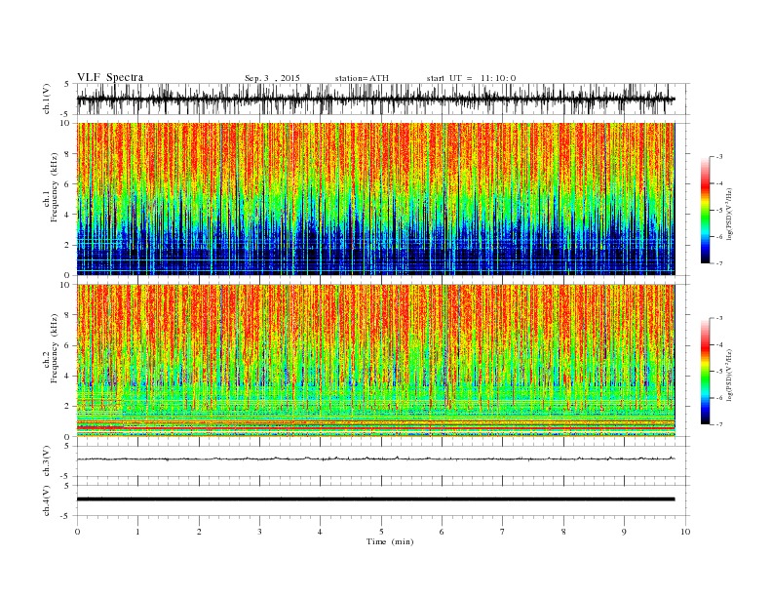Click the "station=ATH" header text
Image resolution: width=772 pixels, height=597 pixels.
pos(362,78)
